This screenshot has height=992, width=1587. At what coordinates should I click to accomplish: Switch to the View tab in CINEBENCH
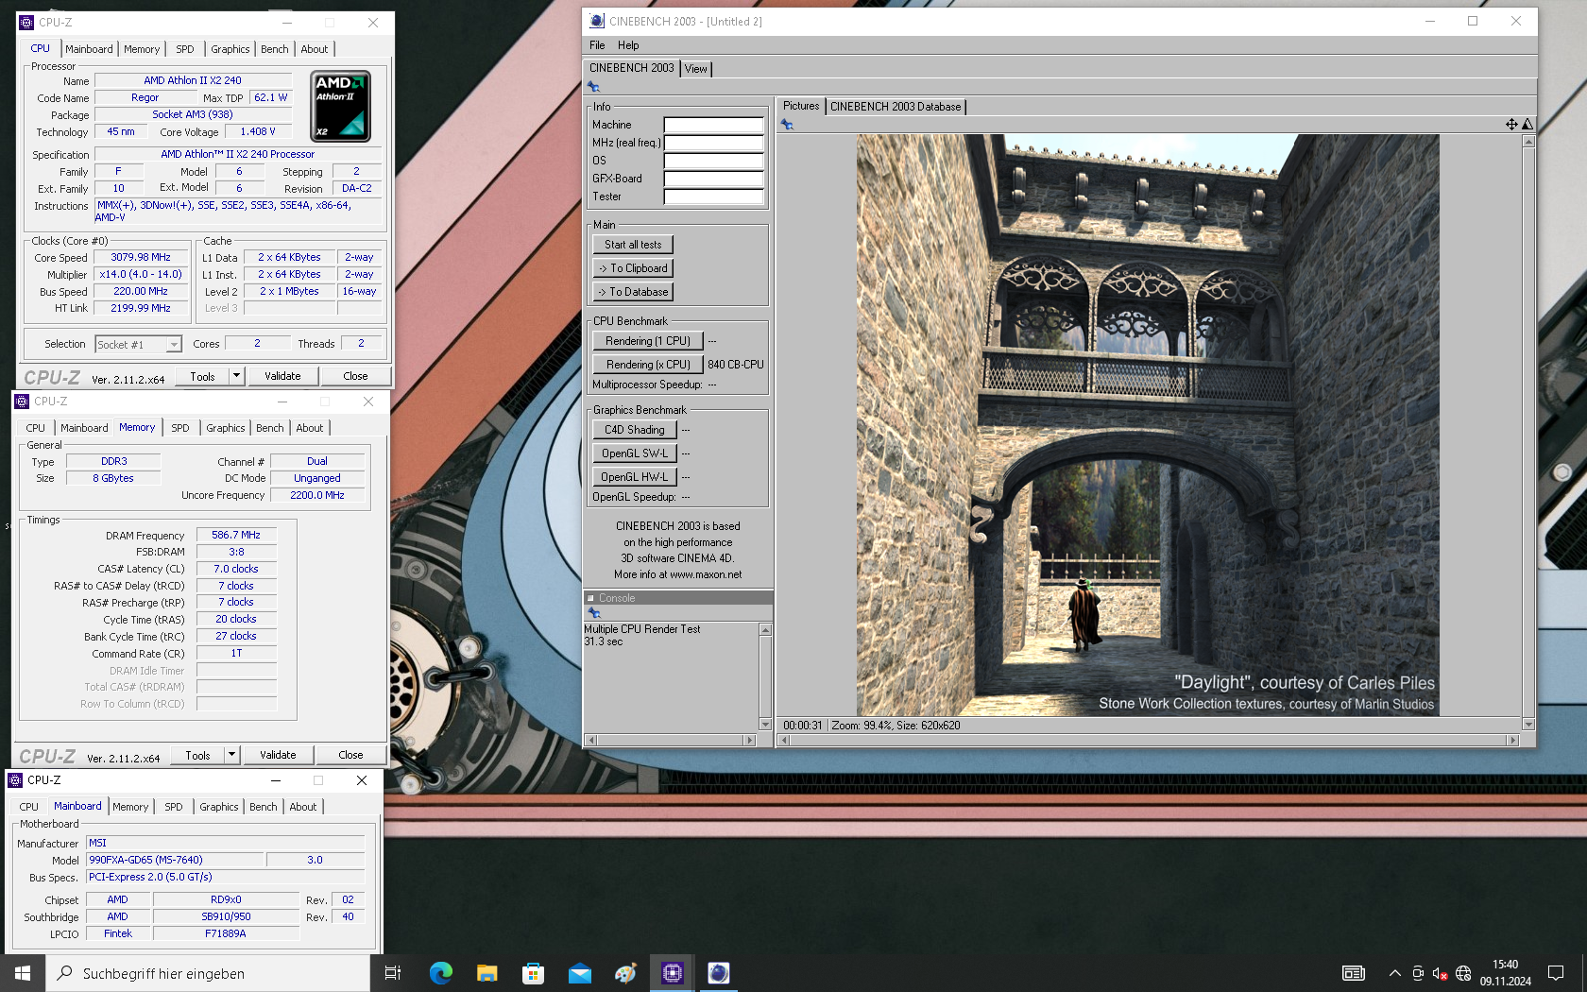695,69
